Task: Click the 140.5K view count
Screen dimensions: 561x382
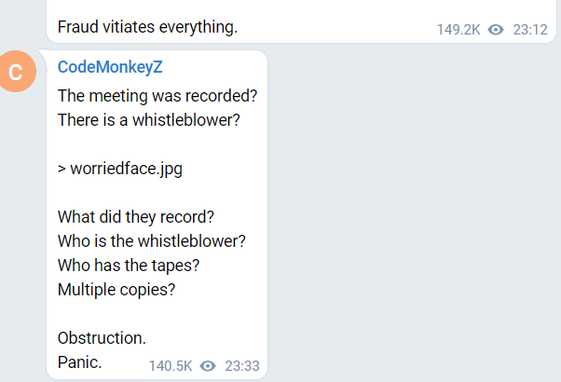Action: (x=171, y=366)
